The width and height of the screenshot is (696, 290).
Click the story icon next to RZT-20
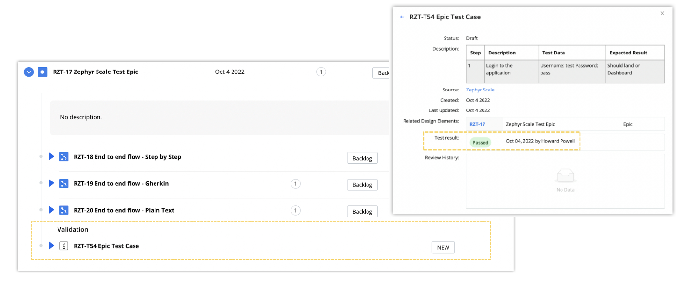(64, 210)
